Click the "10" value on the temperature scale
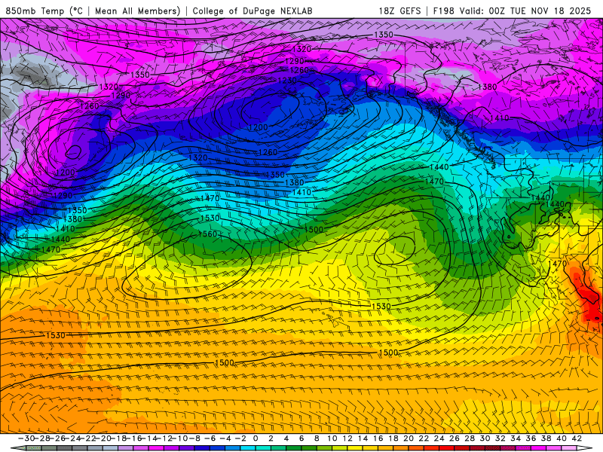603x452 pixels. [x=332, y=438]
